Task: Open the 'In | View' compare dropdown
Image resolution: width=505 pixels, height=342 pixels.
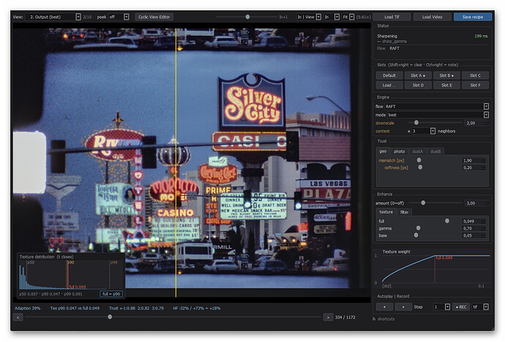Action: pyautogui.click(x=309, y=17)
